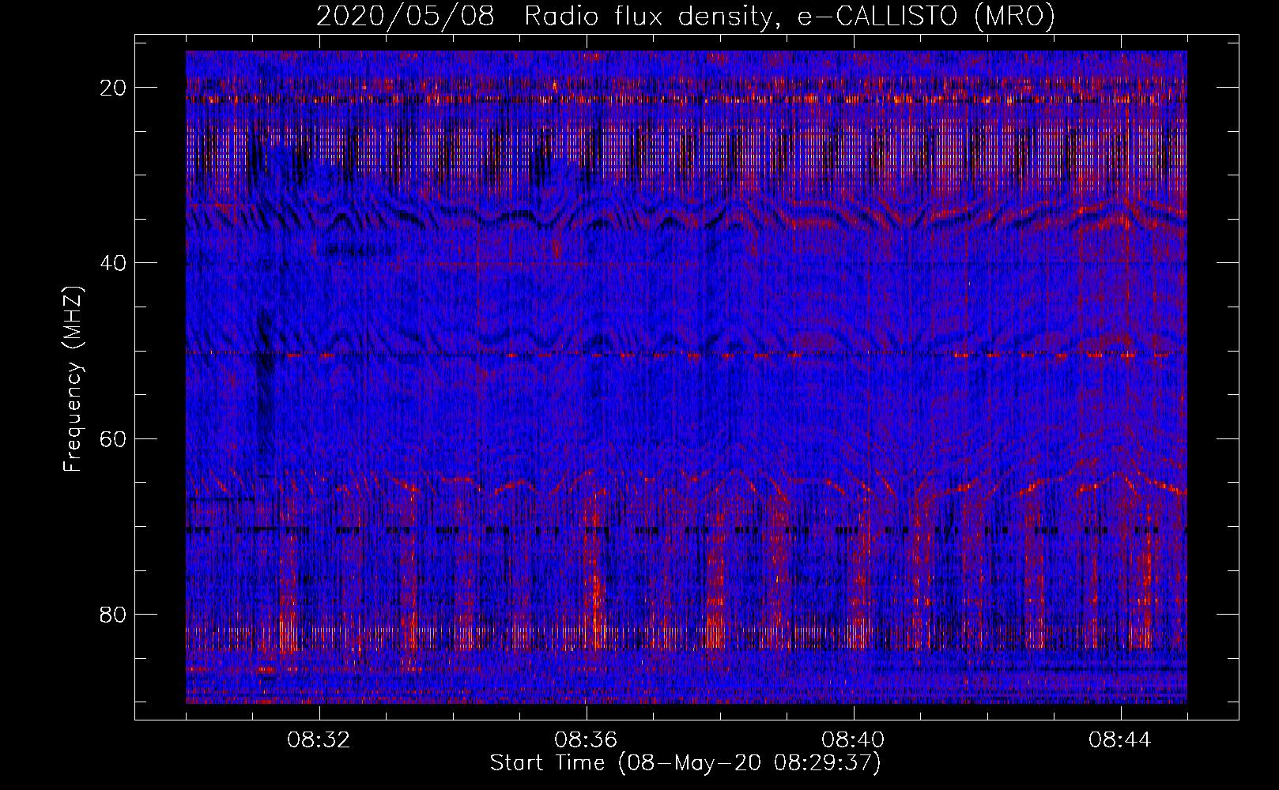The width and height of the screenshot is (1279, 790).
Task: Click the frequency tick label '20'
Action: click(x=114, y=88)
